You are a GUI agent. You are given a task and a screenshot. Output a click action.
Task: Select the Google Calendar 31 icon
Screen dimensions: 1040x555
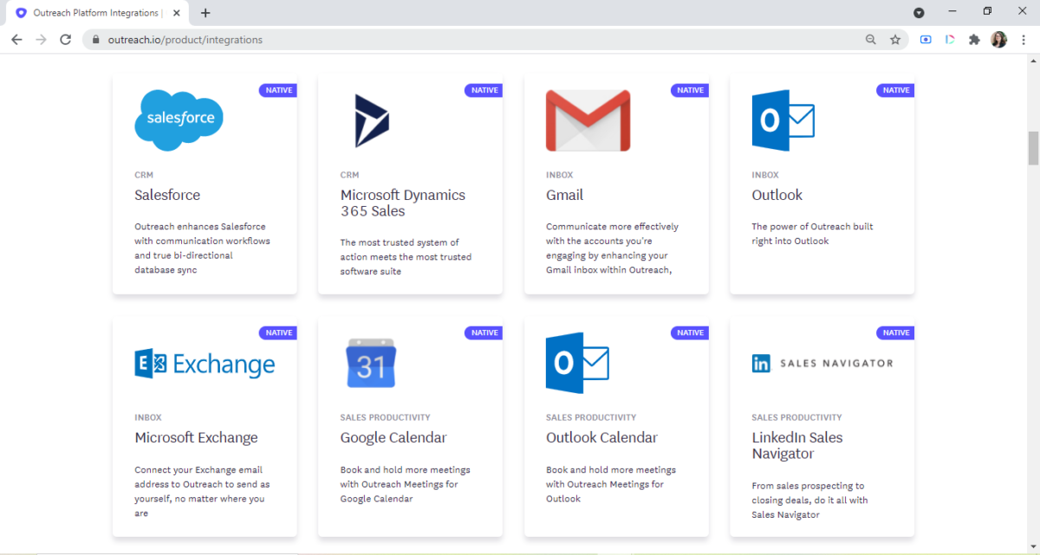tap(371, 363)
